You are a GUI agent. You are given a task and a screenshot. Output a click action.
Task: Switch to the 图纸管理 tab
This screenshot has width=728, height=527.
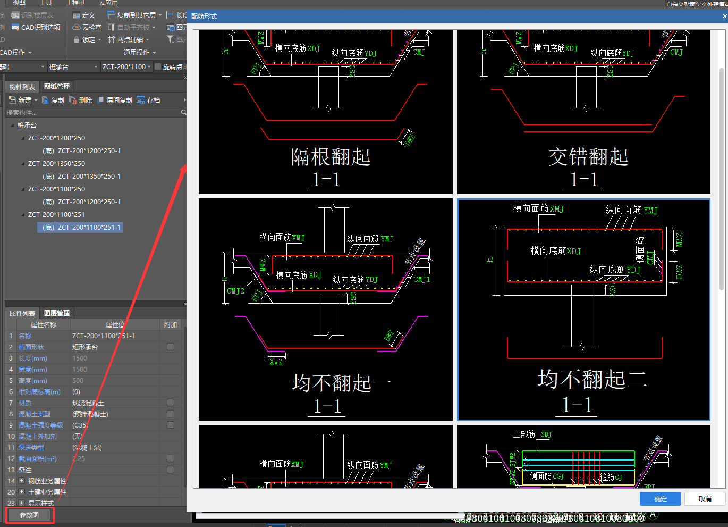57,87
